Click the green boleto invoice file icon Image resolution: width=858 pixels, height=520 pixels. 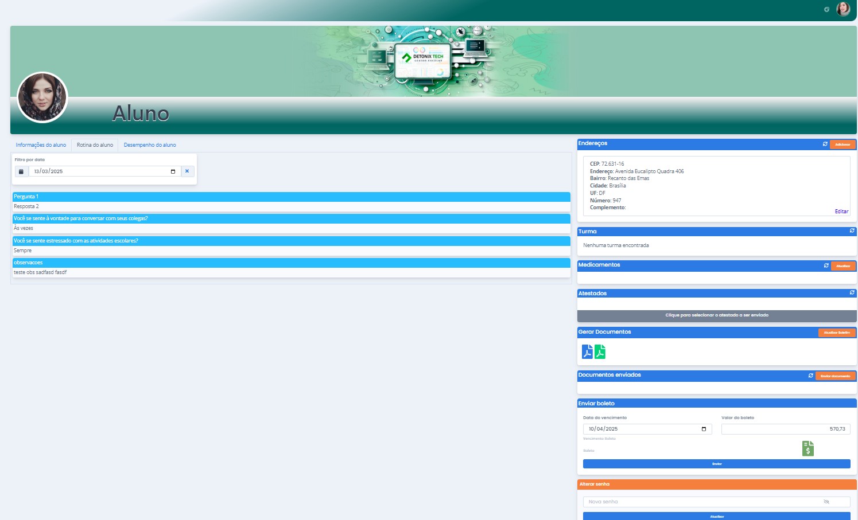808,448
